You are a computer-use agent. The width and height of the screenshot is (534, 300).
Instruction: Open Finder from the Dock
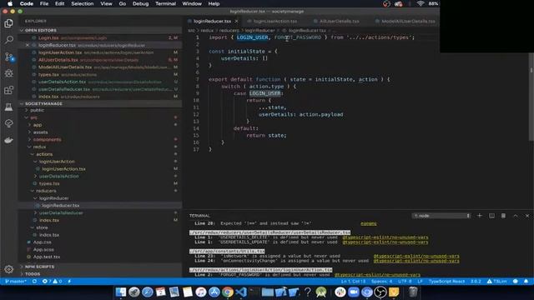(120, 292)
